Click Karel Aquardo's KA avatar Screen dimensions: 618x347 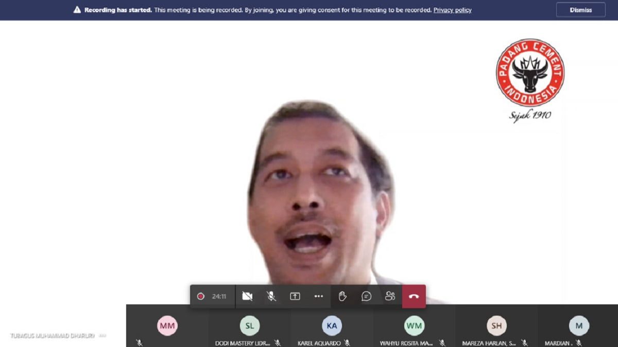pos(332,325)
